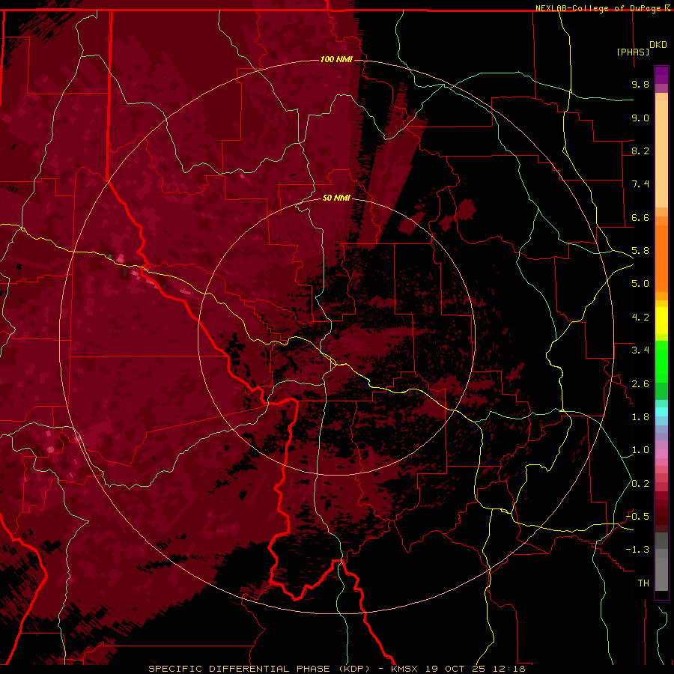This screenshot has width=674, height=674.
Task: Click the purple top segment of the color bar
Action: pyautogui.click(x=661, y=75)
